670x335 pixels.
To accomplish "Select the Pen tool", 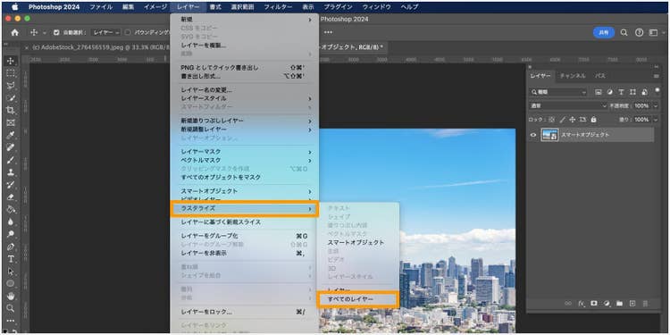I will tap(11, 247).
